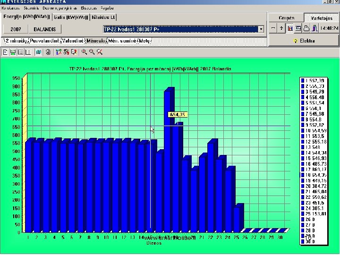Click the chart title text
This screenshot has height=255, width=340.
tap(150, 69)
